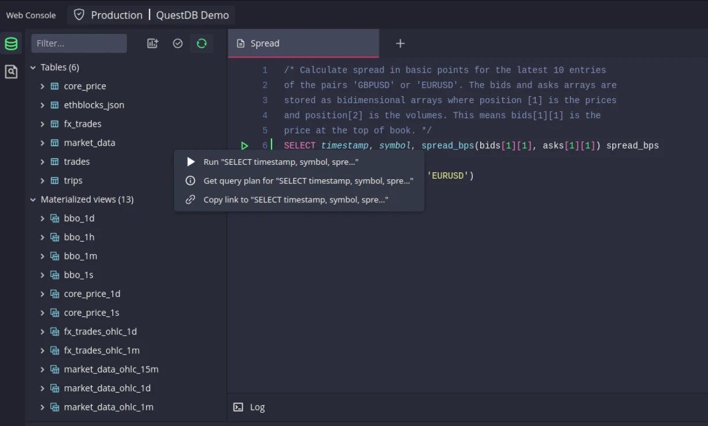Click in the Filter tables field
The height and width of the screenshot is (426, 708).
click(79, 43)
